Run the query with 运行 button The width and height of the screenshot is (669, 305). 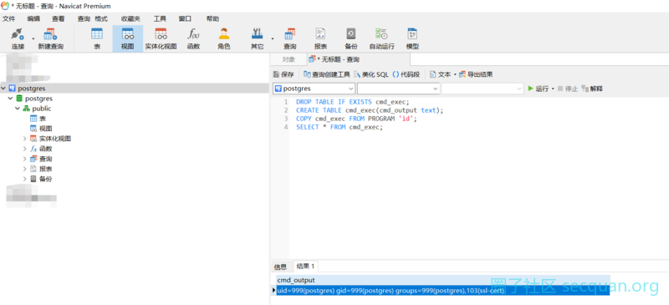tap(538, 89)
